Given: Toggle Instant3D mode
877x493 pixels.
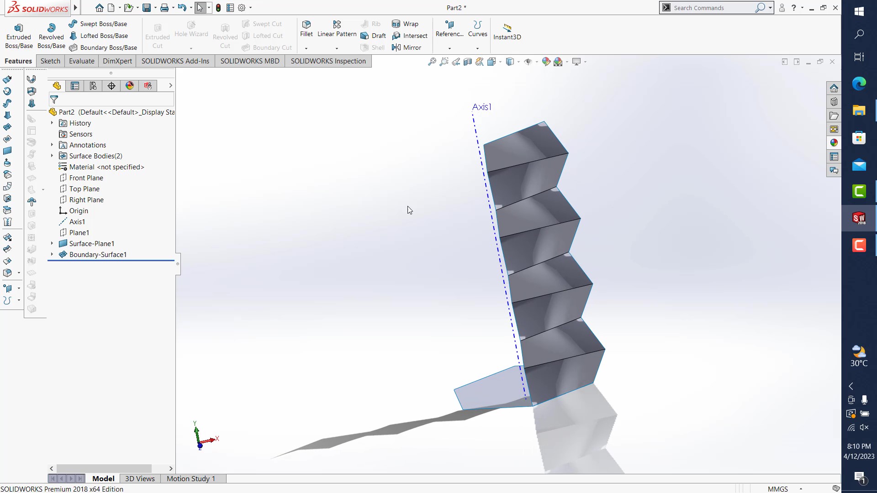Looking at the screenshot, I should (x=507, y=31).
